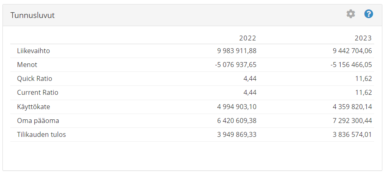Click Liikevaihto 2022 value 9 983 911,88
Viewport: 384px width, 172px height.
237,51
